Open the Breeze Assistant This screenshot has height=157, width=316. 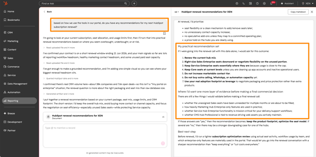(x=287, y=3)
